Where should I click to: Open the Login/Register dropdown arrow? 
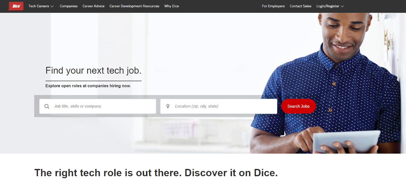(x=342, y=6)
